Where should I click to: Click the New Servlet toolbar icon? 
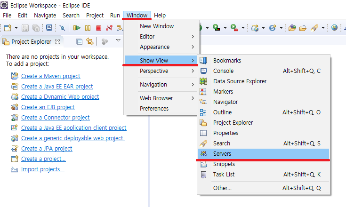pyautogui.click(x=273, y=28)
